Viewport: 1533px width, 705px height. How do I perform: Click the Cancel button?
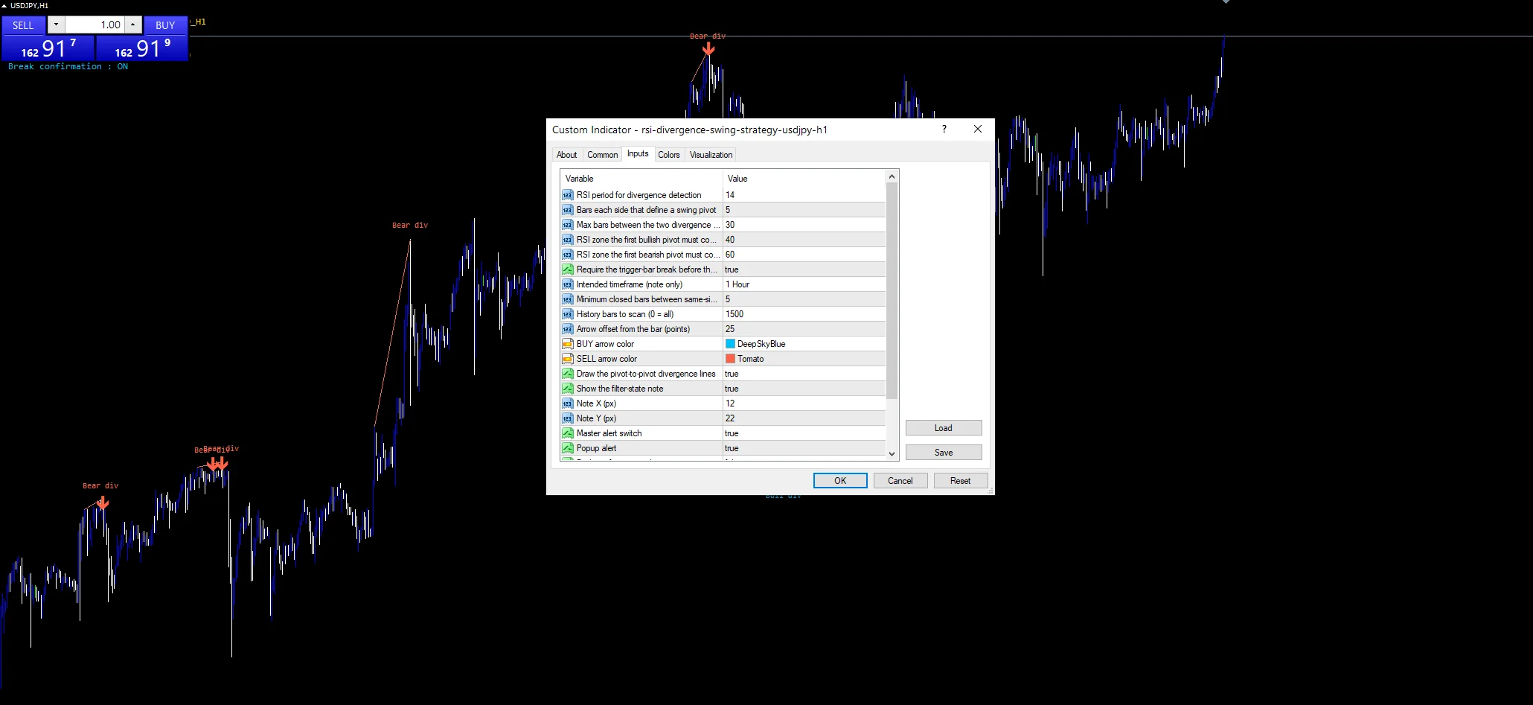[900, 481]
